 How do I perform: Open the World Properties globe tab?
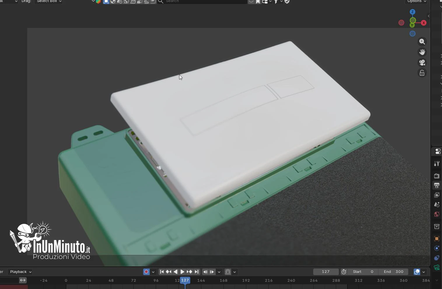437,214
